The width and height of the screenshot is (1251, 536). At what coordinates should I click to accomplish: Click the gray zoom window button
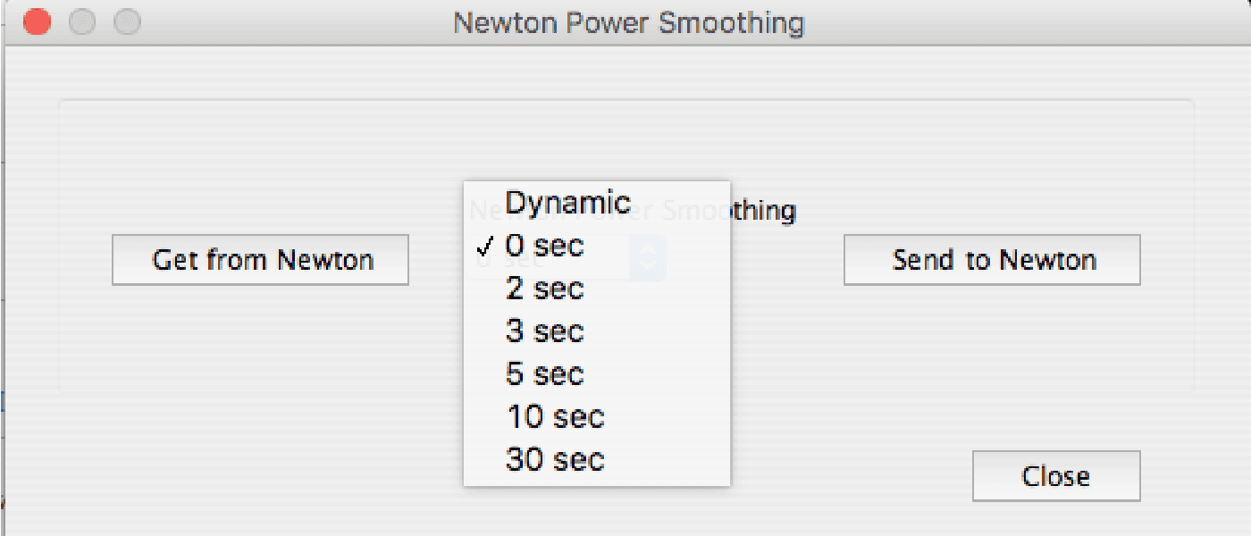point(128,22)
